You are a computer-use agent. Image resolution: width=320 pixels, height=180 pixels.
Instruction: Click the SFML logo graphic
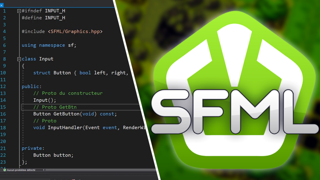click(235, 90)
